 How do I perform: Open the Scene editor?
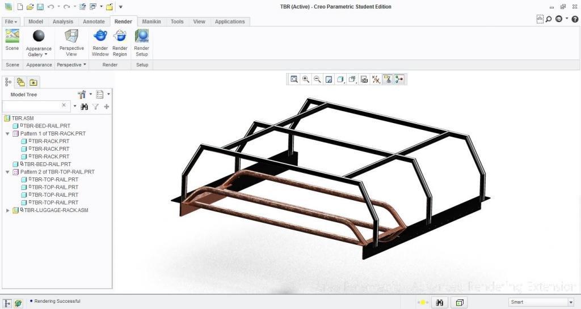coord(12,40)
